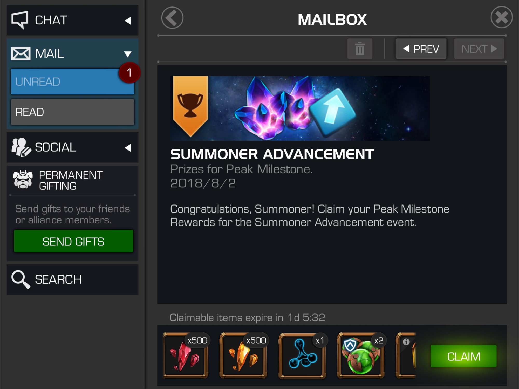Close the Mailbox with the X button
The image size is (519, 389).
point(501,17)
